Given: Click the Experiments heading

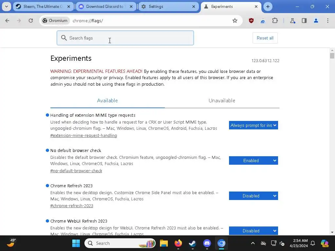Looking at the screenshot, I should [x=71, y=58].
